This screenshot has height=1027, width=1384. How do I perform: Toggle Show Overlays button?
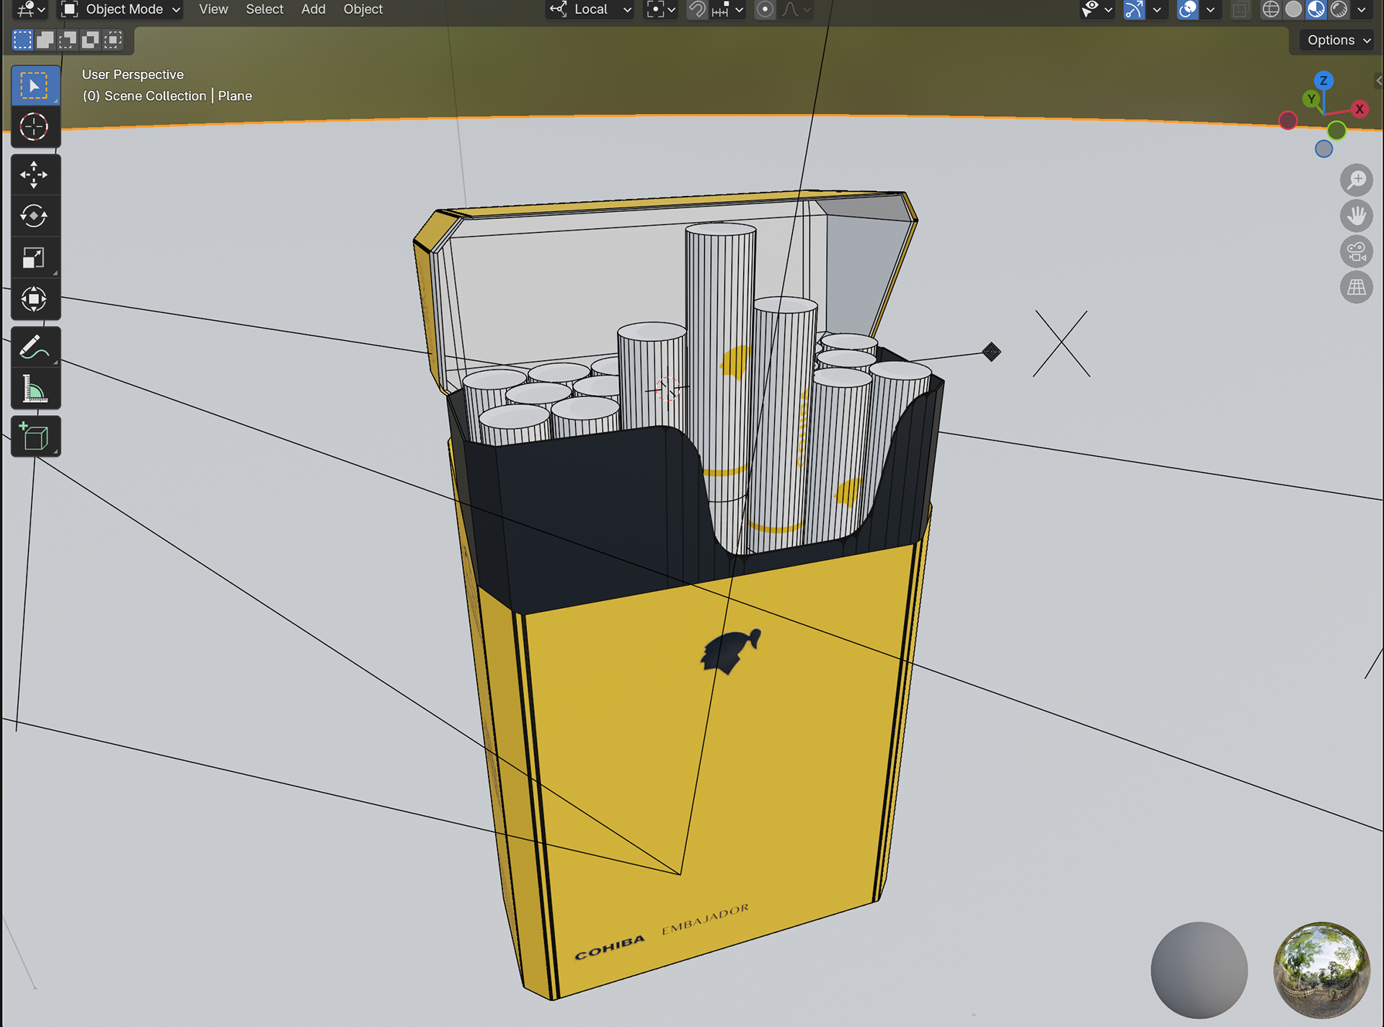click(1188, 9)
